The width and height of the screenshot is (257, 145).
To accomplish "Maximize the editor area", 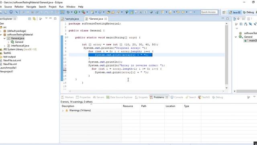I will click(228, 19).
